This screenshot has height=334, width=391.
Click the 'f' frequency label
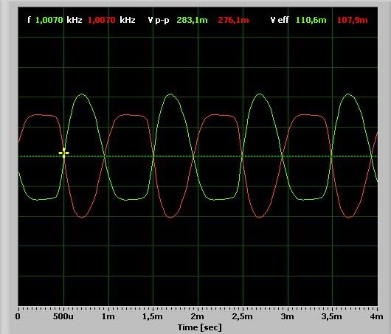30,20
